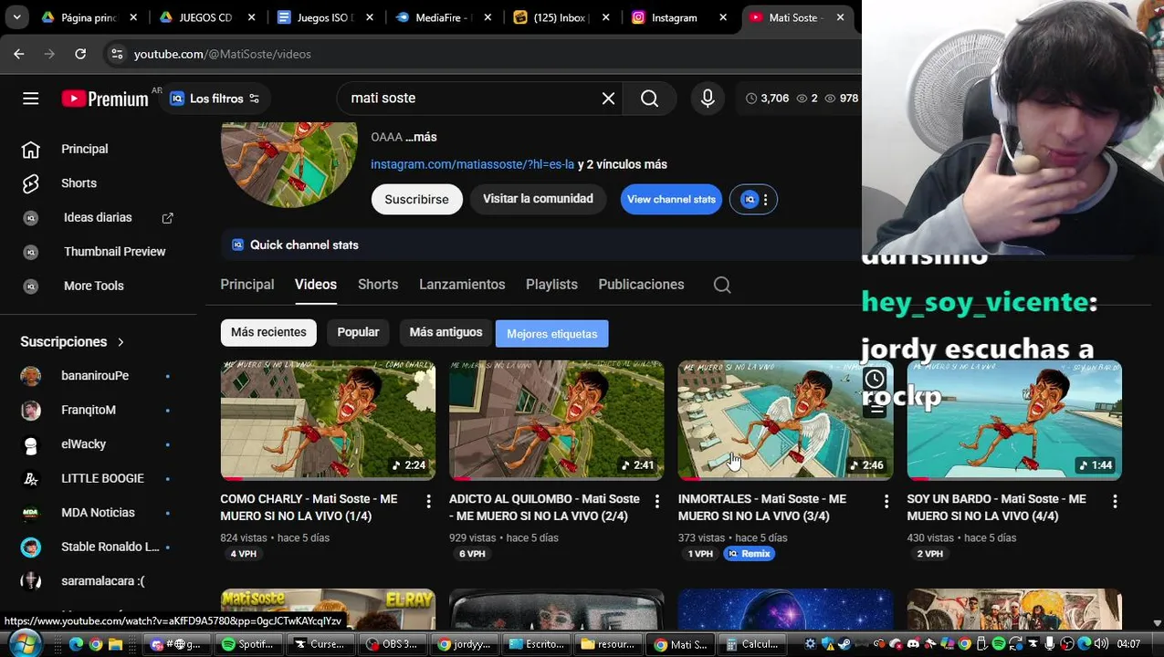Image resolution: width=1164 pixels, height=657 pixels.
Task: Select the Mejores etiquetas chip
Action: [x=551, y=334]
